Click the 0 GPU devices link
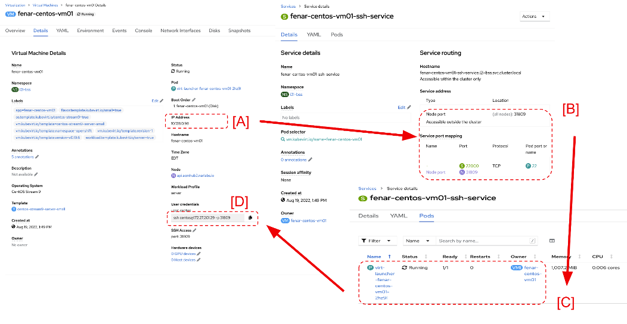The height and width of the screenshot is (324, 627). 184,254
